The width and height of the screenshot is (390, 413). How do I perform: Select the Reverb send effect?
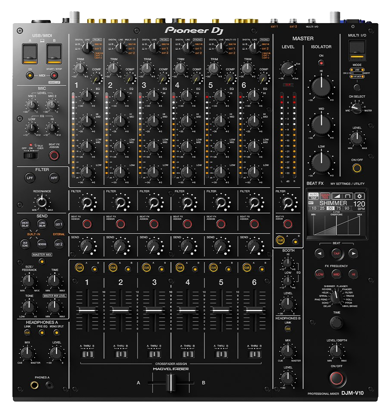(42, 244)
